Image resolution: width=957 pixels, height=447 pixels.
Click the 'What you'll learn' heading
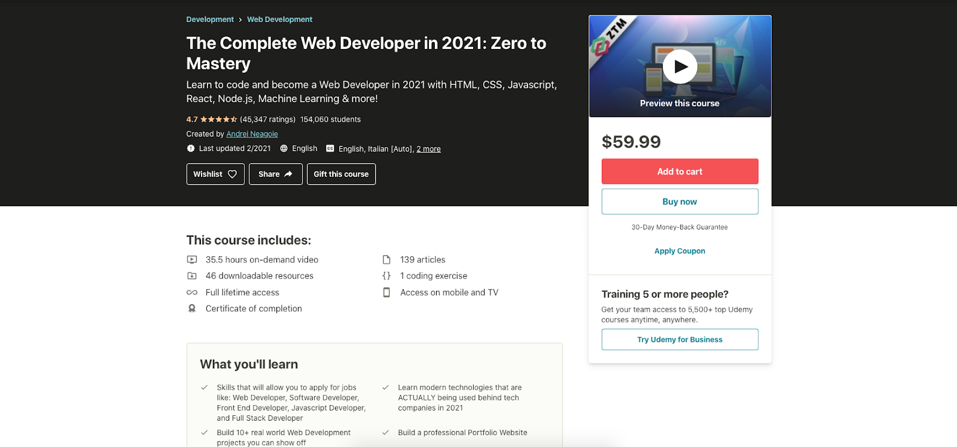coord(249,364)
